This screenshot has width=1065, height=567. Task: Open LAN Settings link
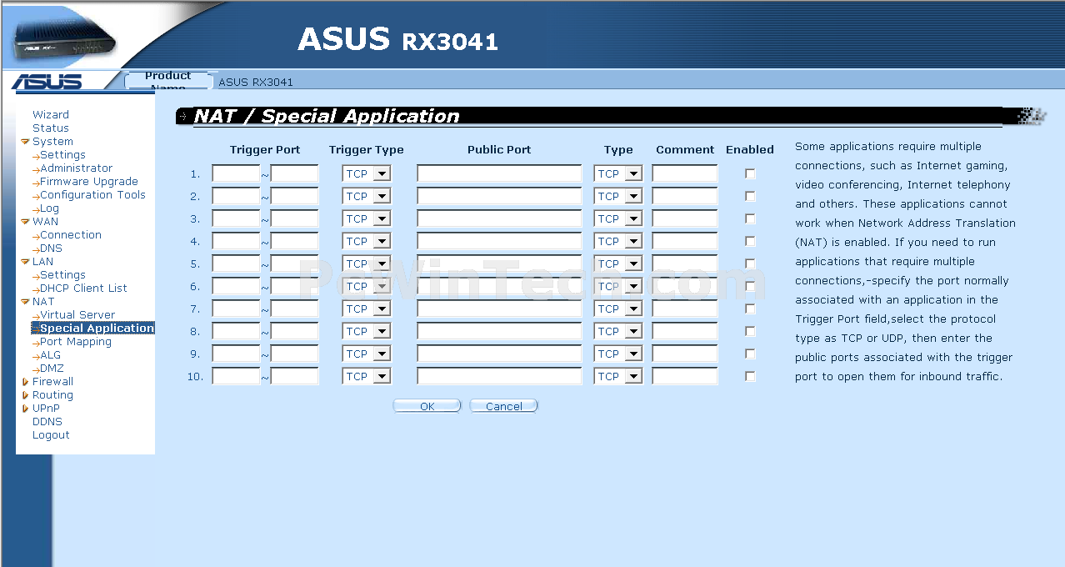click(62, 275)
